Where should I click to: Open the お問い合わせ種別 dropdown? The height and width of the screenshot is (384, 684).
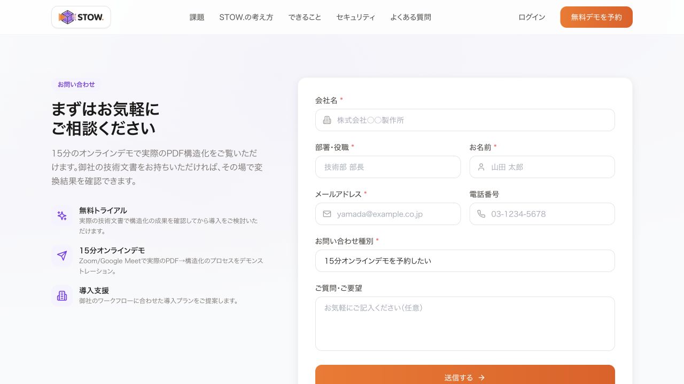click(465, 261)
